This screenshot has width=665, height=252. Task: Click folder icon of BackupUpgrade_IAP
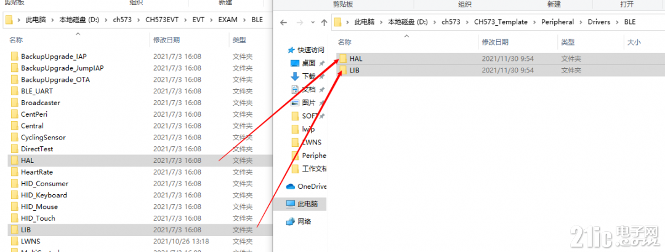tap(15, 57)
